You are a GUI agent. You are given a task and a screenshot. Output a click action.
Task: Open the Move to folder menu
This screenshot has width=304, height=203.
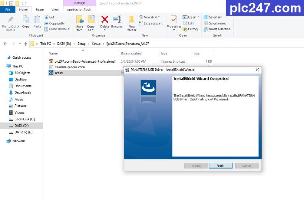[x=79, y=23]
